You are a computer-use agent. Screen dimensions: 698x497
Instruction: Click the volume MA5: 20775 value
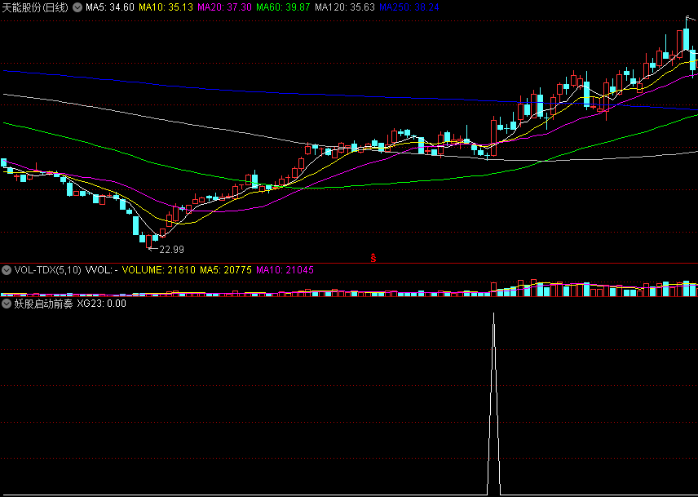(226, 270)
